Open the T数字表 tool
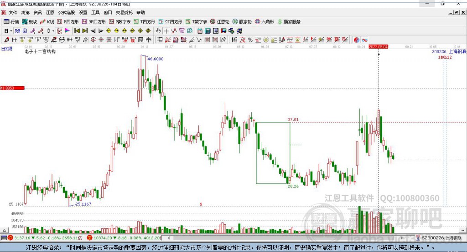The width and height of the screenshot is (467, 252). [x=196, y=22]
